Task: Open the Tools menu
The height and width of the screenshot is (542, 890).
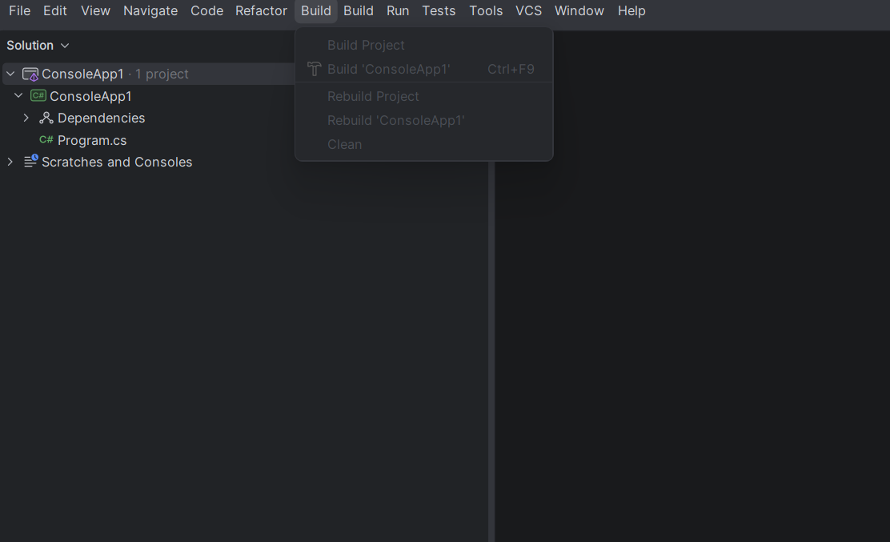Action: pyautogui.click(x=486, y=10)
